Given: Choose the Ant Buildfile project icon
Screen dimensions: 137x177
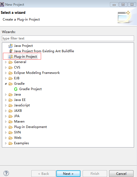Looking at the screenshot, I should tap(11, 51).
